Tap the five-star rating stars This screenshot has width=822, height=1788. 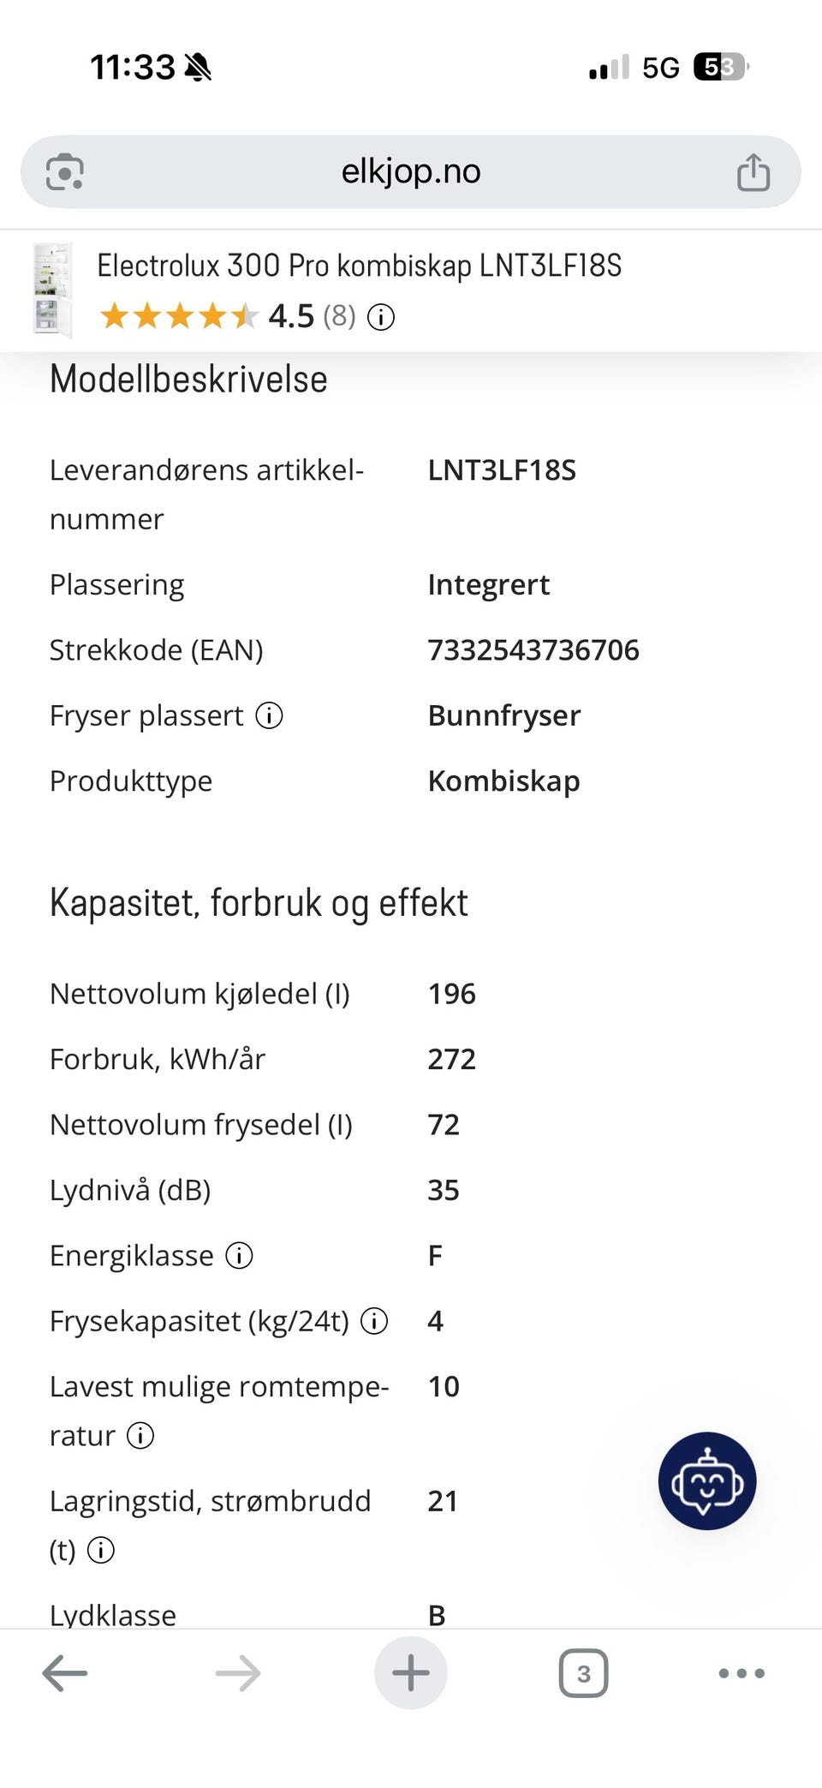pos(179,317)
